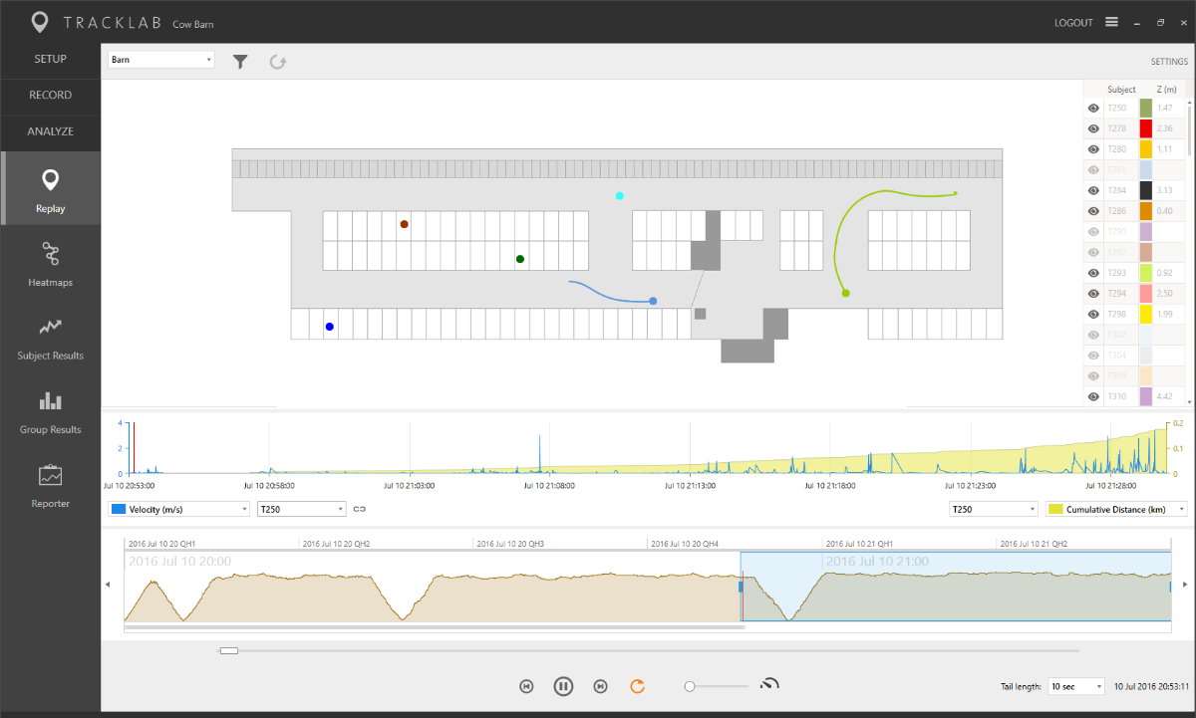Pause playback with the pause button
The image size is (1196, 718).
(563, 685)
